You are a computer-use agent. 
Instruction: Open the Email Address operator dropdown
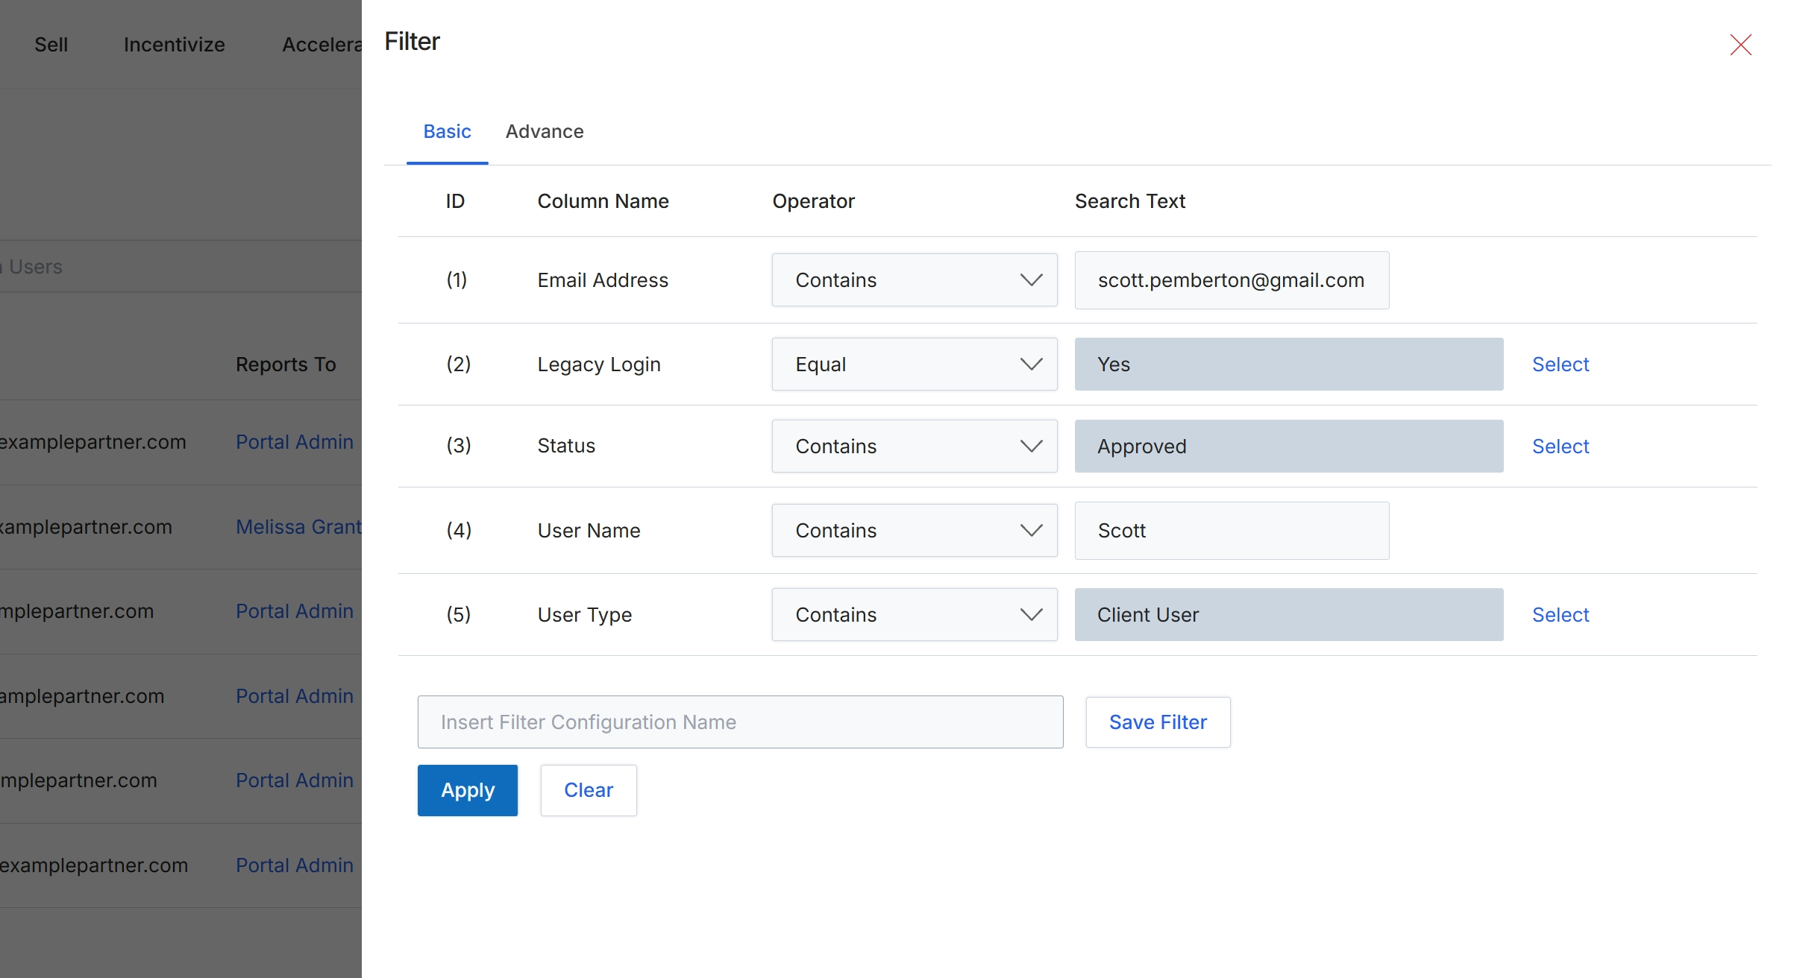[915, 280]
